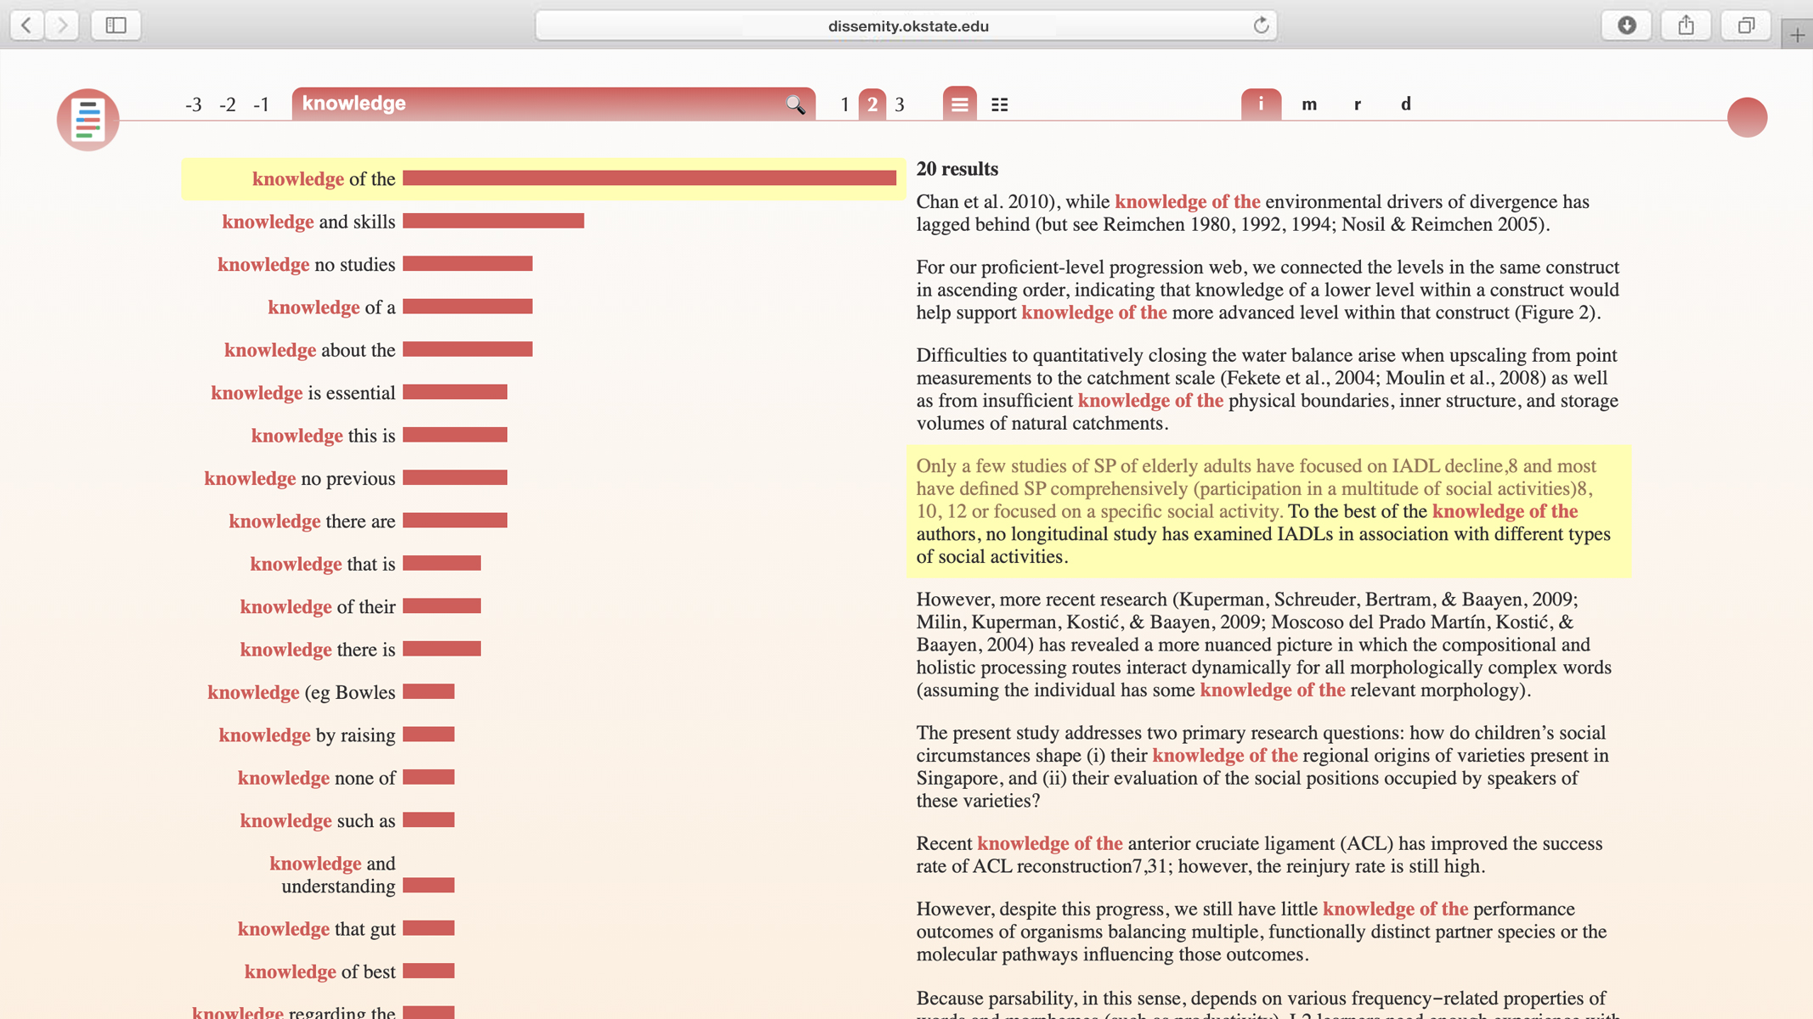Screen dimensions: 1813x1019
Task: Select the -3 word position option
Action: 194,104
